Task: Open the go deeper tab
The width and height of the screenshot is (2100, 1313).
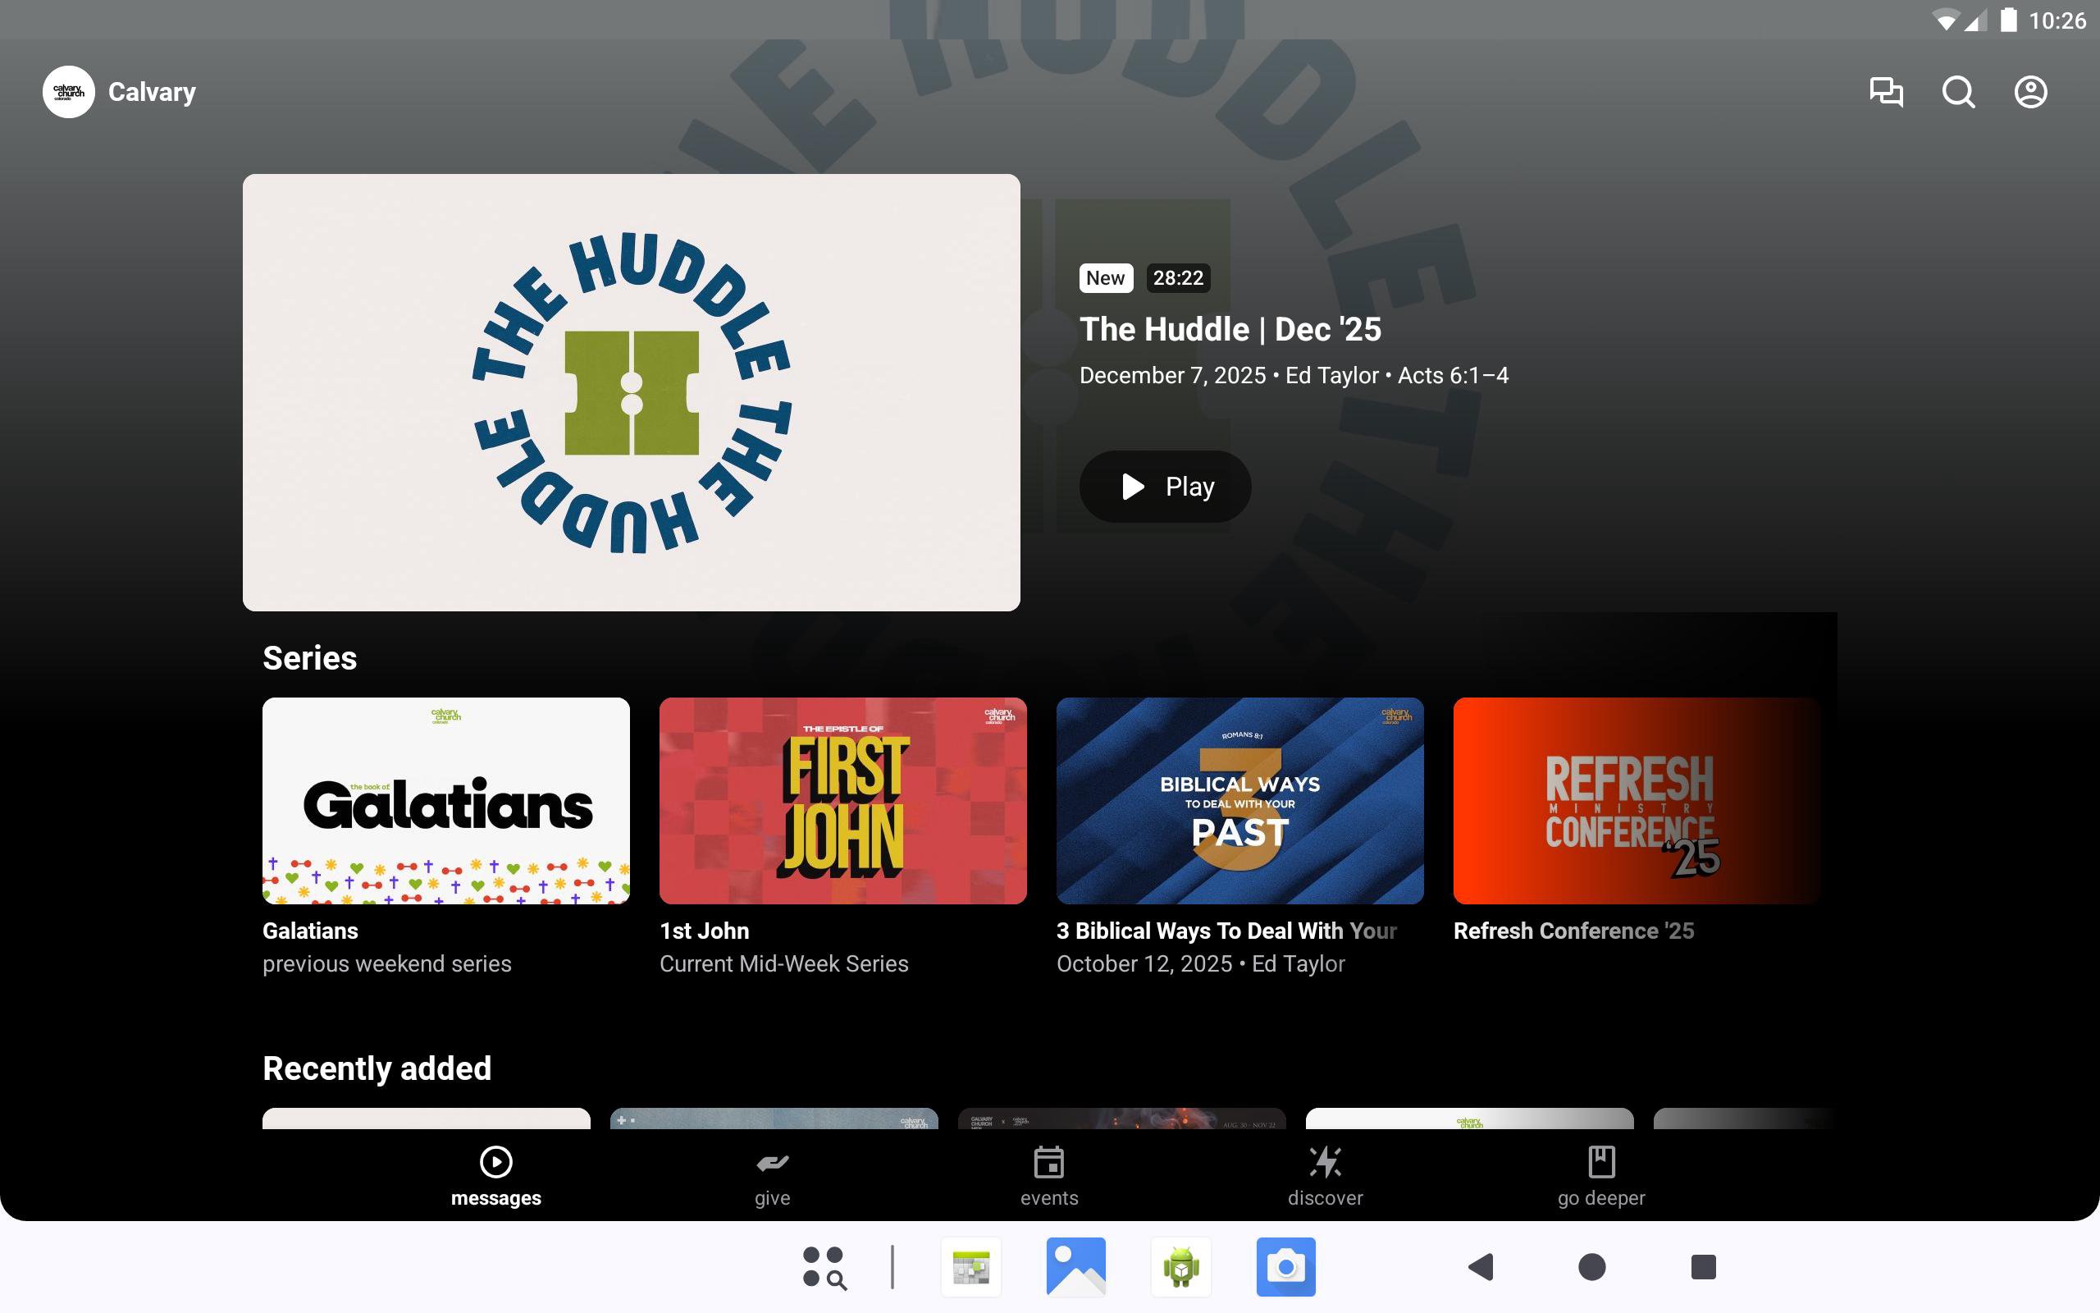Action: 1601,1176
